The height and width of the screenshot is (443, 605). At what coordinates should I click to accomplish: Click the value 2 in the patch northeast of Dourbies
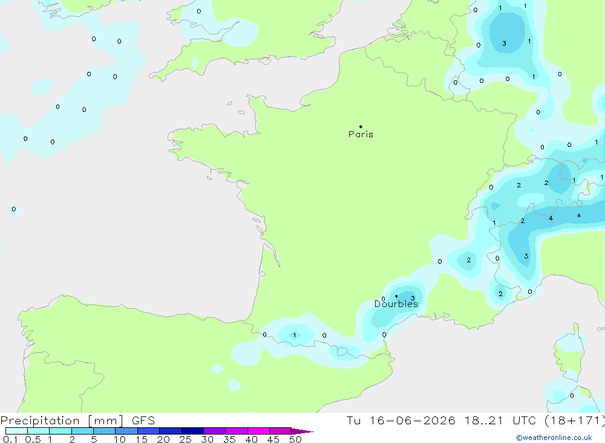click(469, 260)
